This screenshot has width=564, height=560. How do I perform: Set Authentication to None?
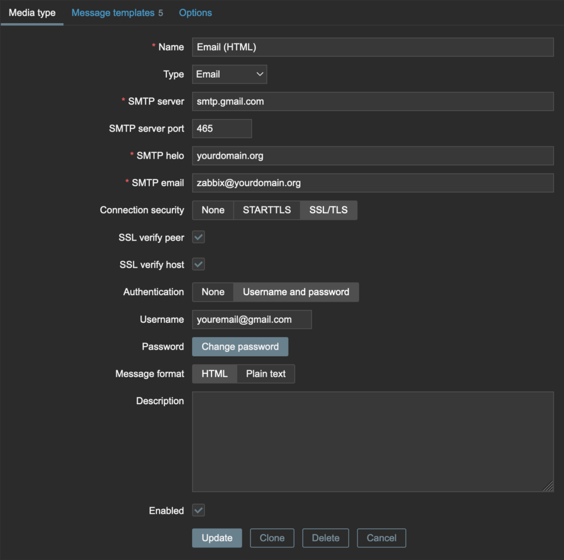[x=213, y=292]
